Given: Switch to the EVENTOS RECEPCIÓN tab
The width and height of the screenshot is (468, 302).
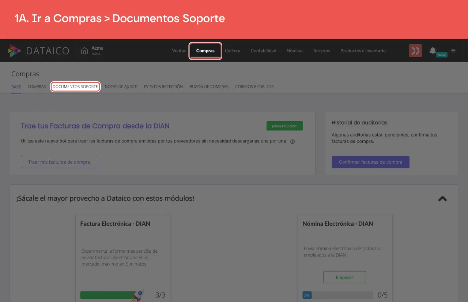Looking at the screenshot, I should [x=163, y=87].
